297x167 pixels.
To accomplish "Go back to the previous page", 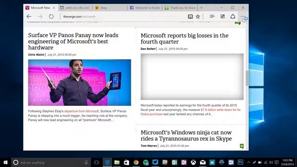I will (x=29, y=17).
